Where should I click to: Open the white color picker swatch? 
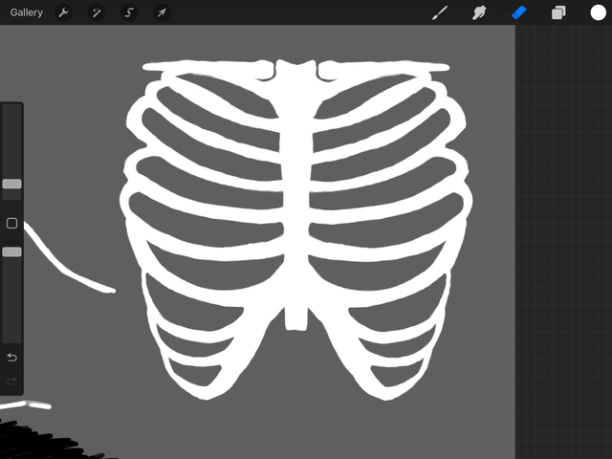(x=598, y=12)
